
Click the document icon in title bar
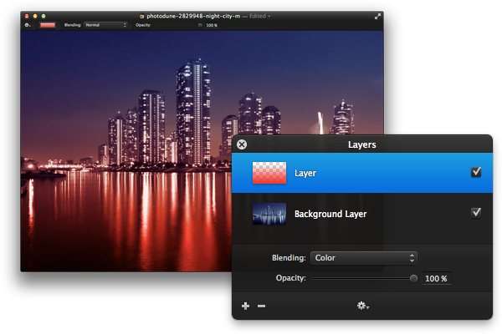coord(142,17)
